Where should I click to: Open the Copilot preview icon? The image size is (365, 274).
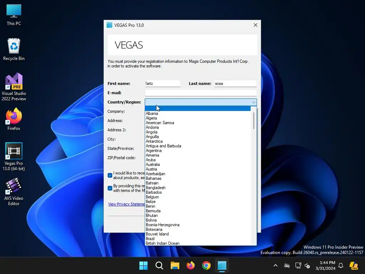(354, 265)
